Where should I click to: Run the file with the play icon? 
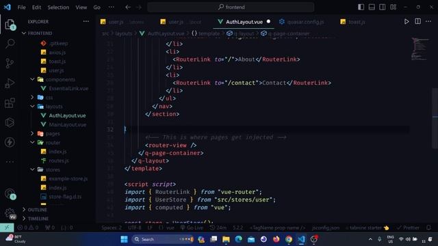pos(407,21)
